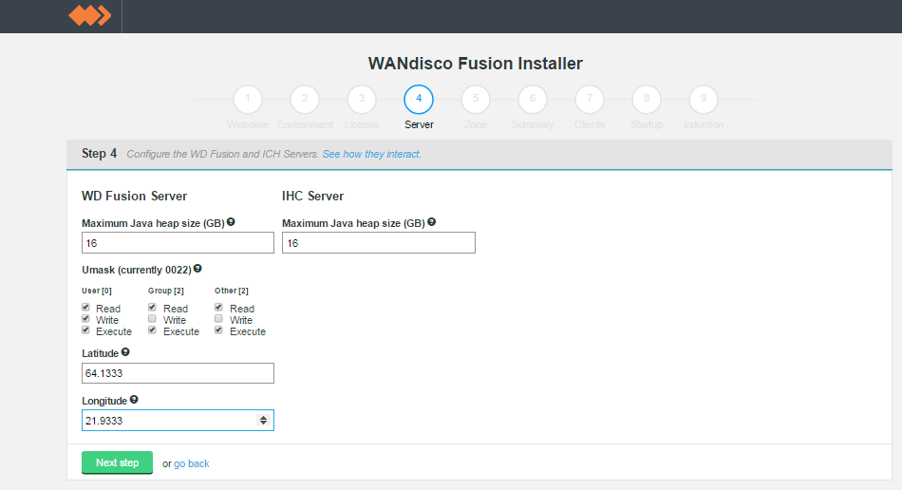
Task: Enable Other Write permission checkbox
Action: click(x=218, y=319)
